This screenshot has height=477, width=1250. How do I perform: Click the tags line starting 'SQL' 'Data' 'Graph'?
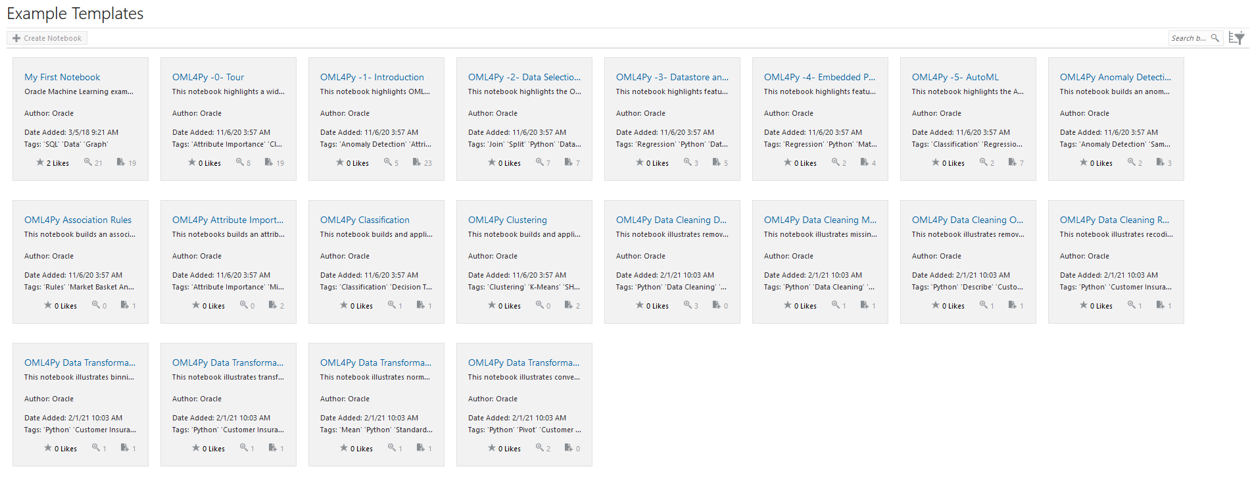(x=66, y=144)
